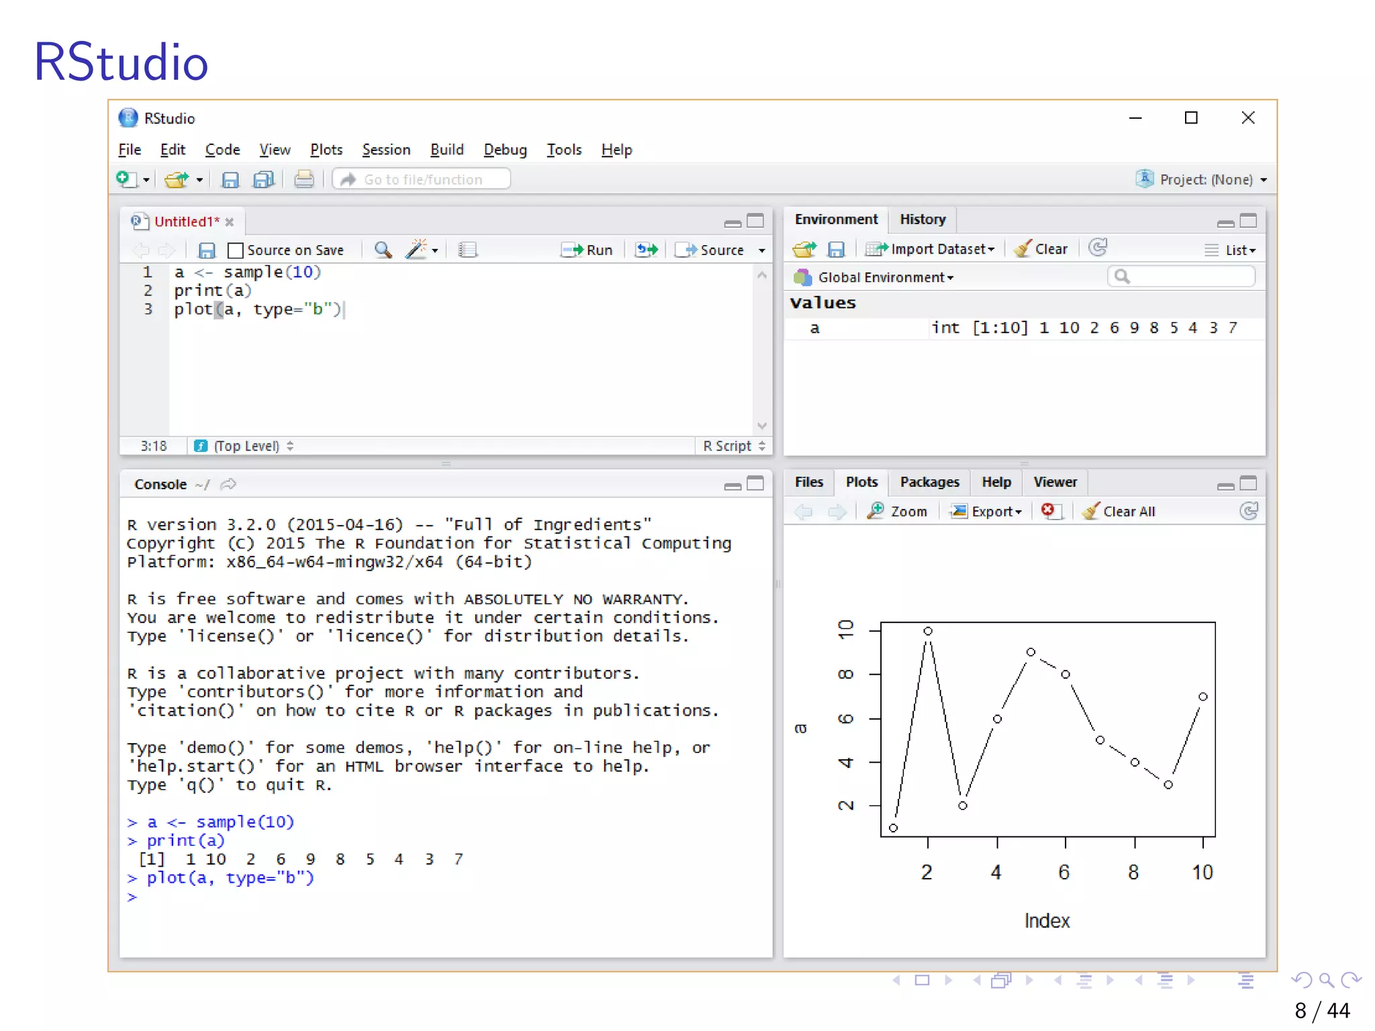Maximize the Plots pane
The image size is (1375, 1031).
tap(1248, 483)
